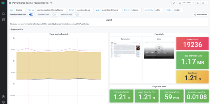This screenshot has width=210, height=104.
Task: Refresh the dashboard
Action: pyautogui.click(x=202, y=3)
